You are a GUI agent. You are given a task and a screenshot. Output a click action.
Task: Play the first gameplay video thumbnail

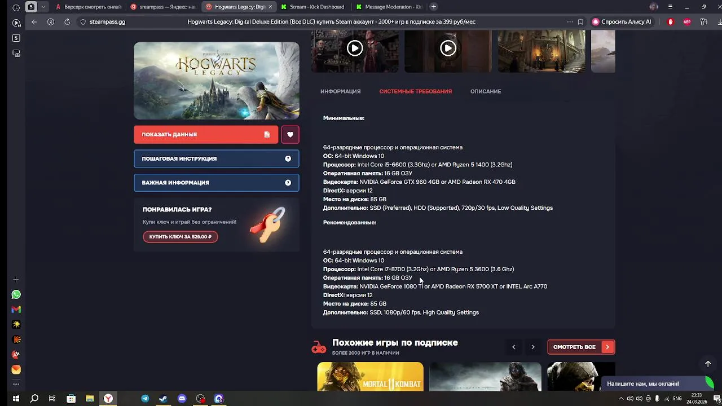tap(355, 48)
